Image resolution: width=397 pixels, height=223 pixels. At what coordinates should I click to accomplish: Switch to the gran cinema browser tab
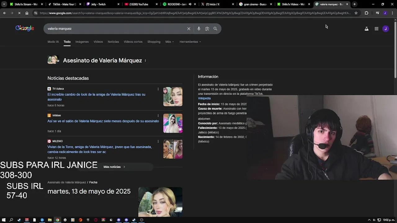[255, 4]
